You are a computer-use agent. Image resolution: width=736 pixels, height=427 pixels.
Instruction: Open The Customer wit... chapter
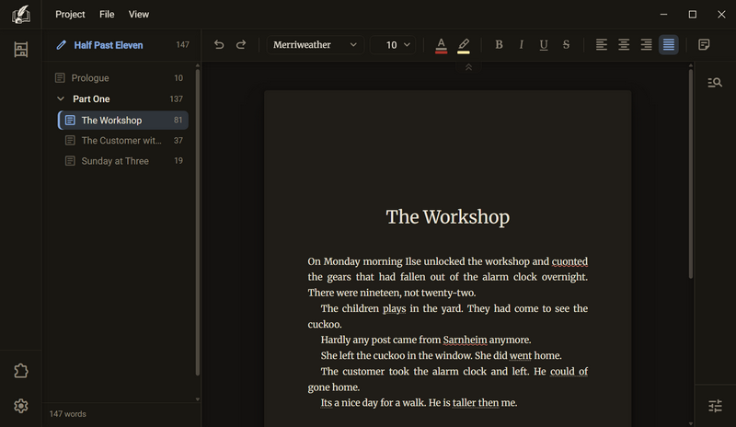pyautogui.click(x=123, y=141)
